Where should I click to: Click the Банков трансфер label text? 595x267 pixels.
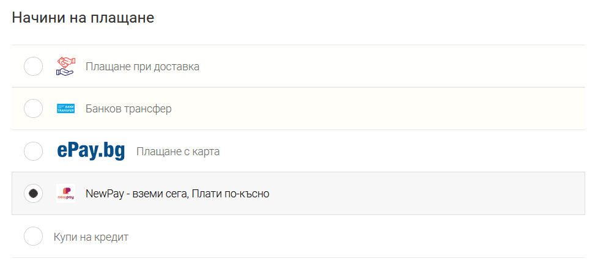click(x=128, y=109)
